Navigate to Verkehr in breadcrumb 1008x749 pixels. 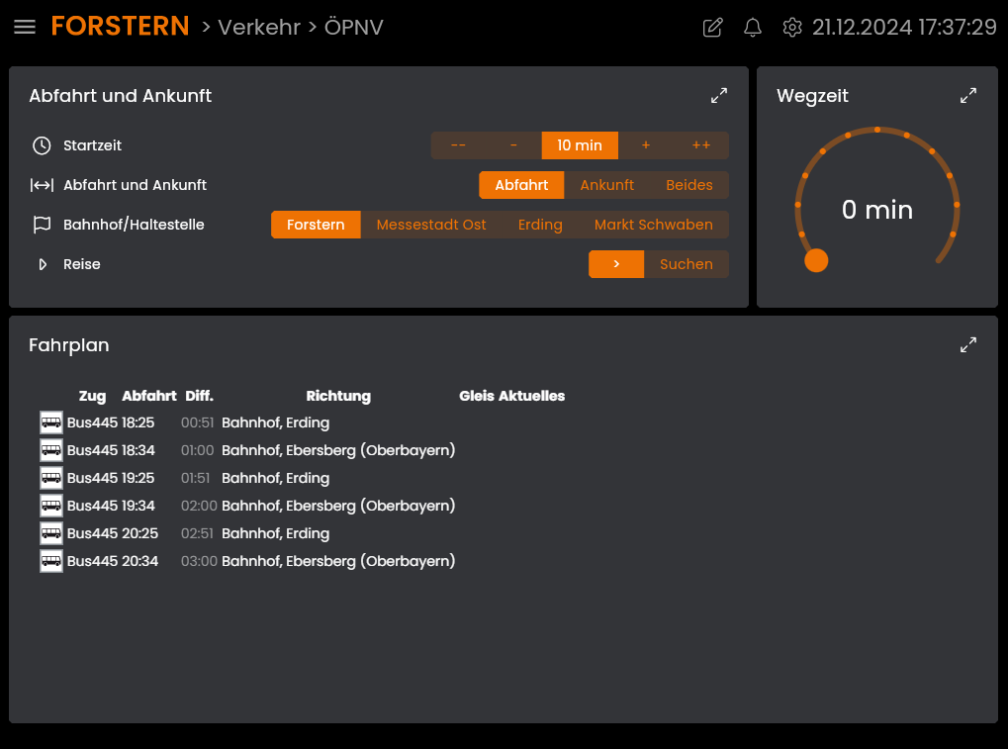[x=258, y=28]
